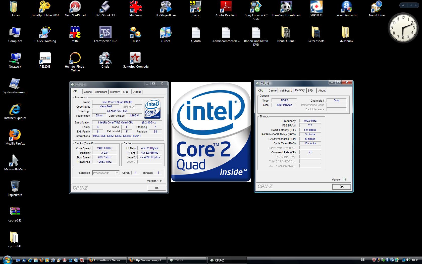This screenshot has height=264, width=422.
Task: Click the IrfanView desktop shortcut
Action: pyautogui.click(x=135, y=9)
